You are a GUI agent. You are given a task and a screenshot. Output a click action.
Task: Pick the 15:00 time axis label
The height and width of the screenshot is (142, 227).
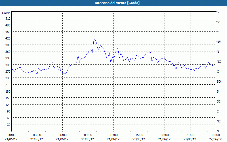[139, 135]
